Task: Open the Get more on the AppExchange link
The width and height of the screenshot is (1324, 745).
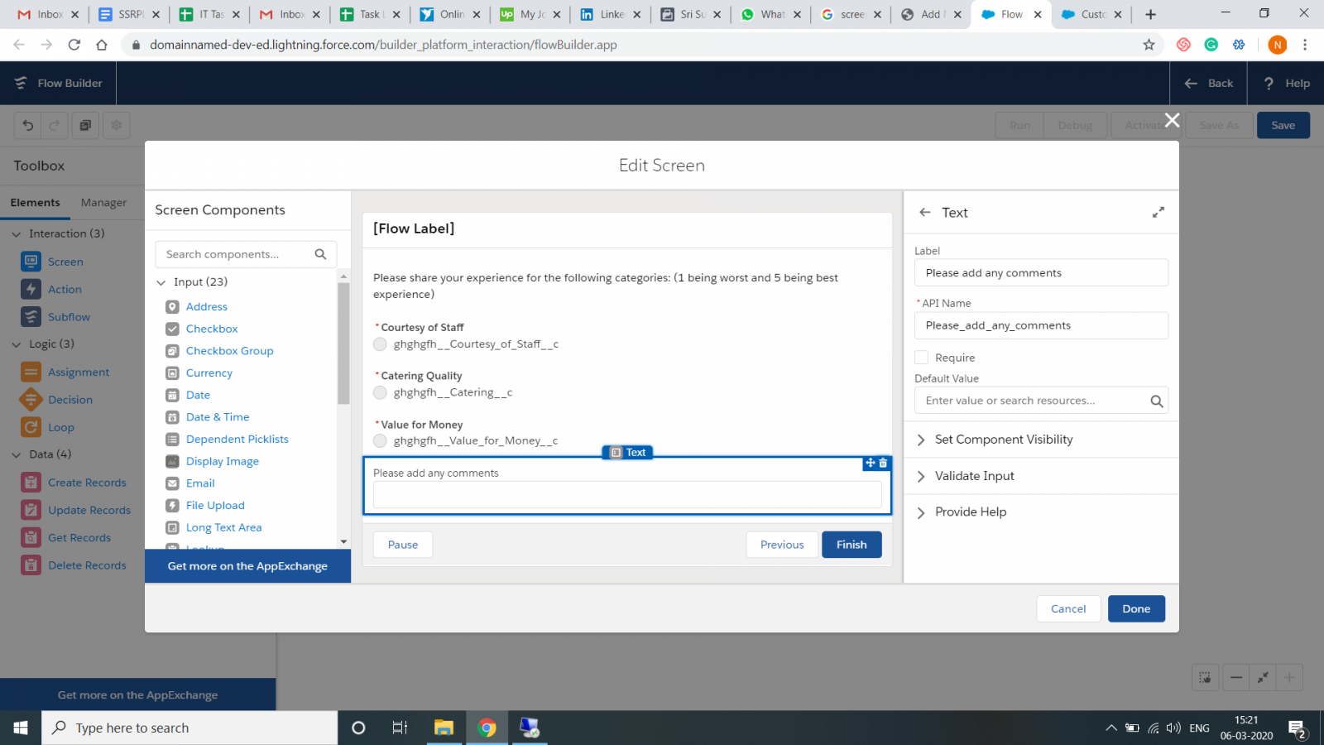Action: (x=247, y=566)
